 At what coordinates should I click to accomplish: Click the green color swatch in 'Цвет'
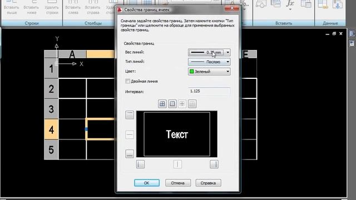(x=191, y=72)
